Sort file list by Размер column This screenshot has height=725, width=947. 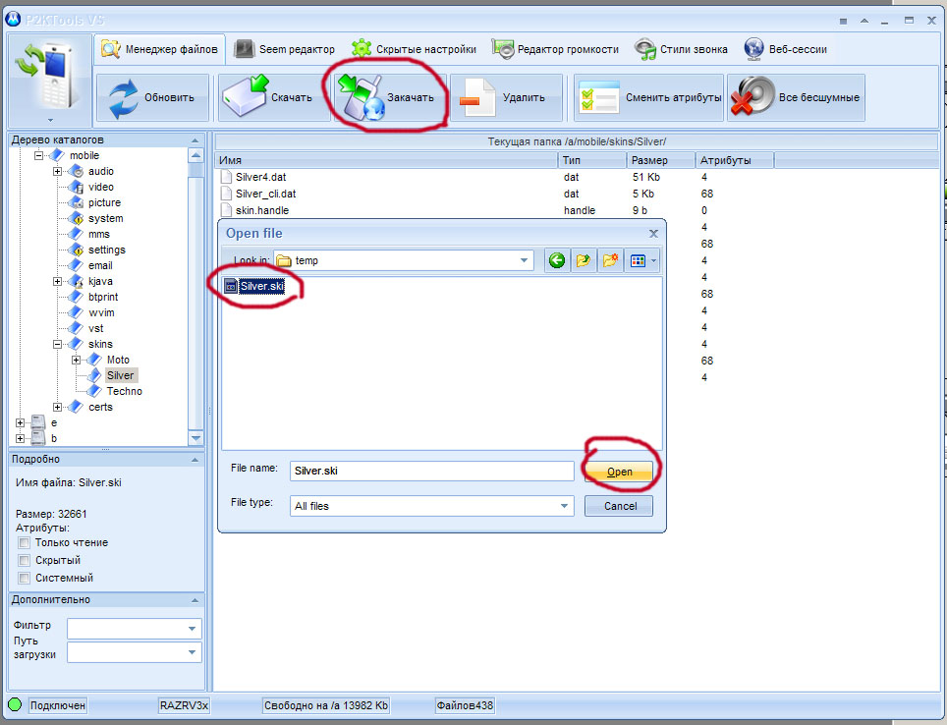[x=661, y=160]
